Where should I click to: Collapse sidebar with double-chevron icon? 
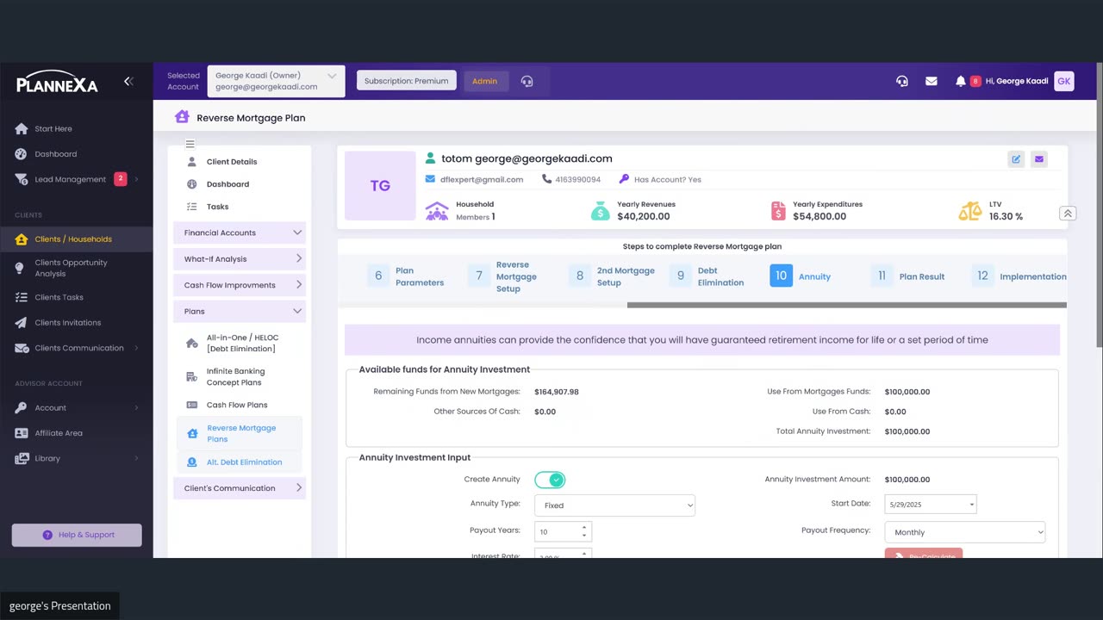click(x=128, y=81)
